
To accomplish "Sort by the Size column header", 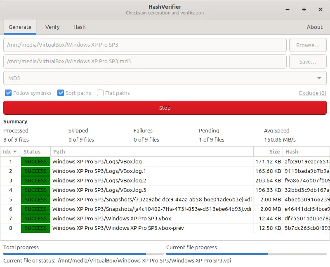I will pyautogui.click(x=268, y=151).
